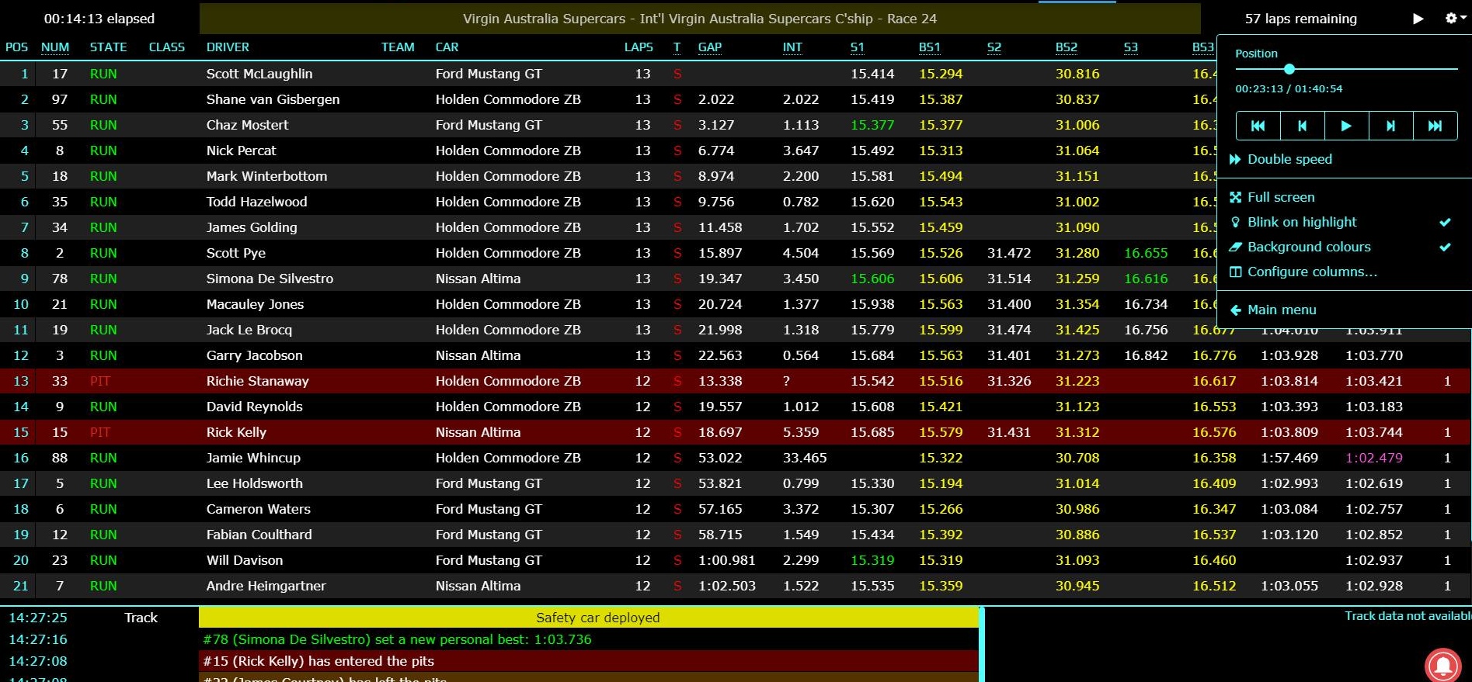The image size is (1472, 682).
Task: Click the replay time 00:23:13 / 01:40:54
Action: (1289, 88)
